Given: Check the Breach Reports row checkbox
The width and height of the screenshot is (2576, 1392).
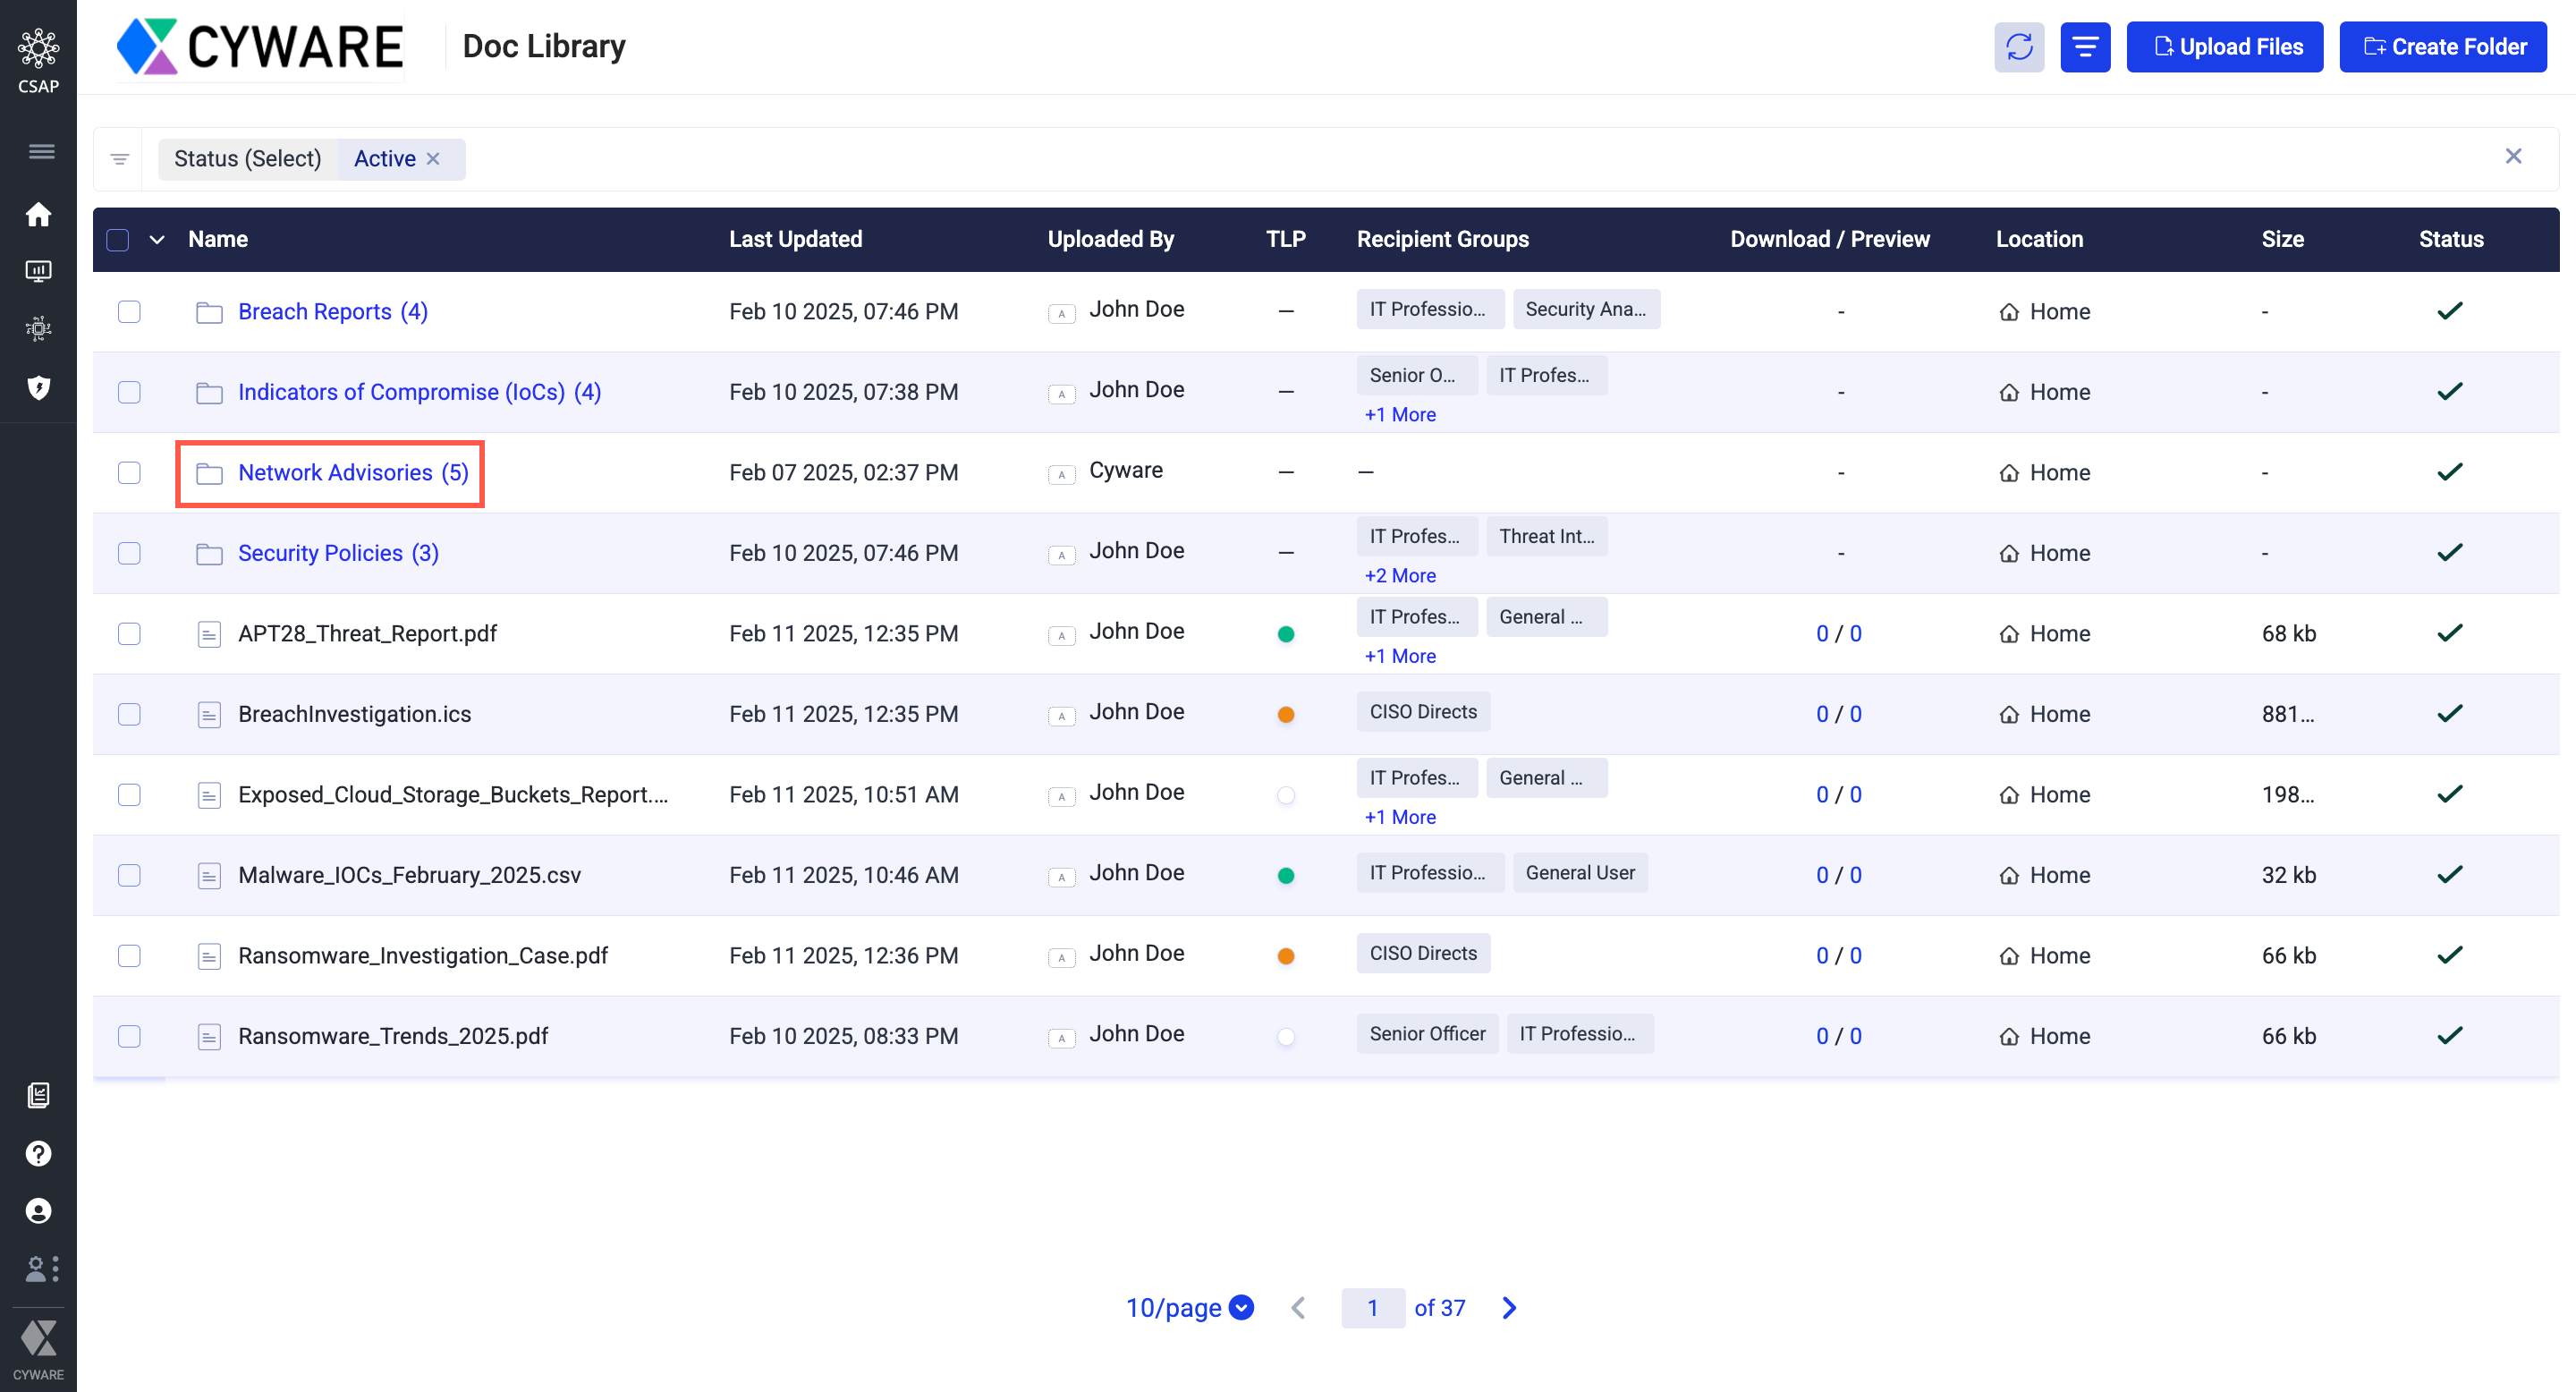Looking at the screenshot, I should click(129, 311).
